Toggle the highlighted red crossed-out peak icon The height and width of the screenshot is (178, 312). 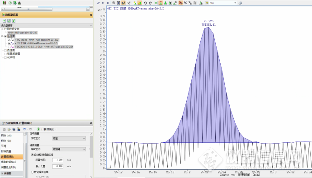click(181, 3)
